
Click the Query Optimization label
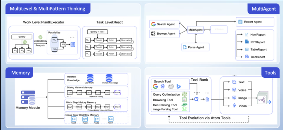[x=167, y=94]
